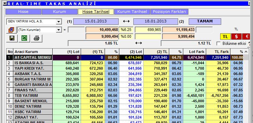Open the help question mark beside Bölünme etkisi
253x123 pixels.
coord(249,44)
